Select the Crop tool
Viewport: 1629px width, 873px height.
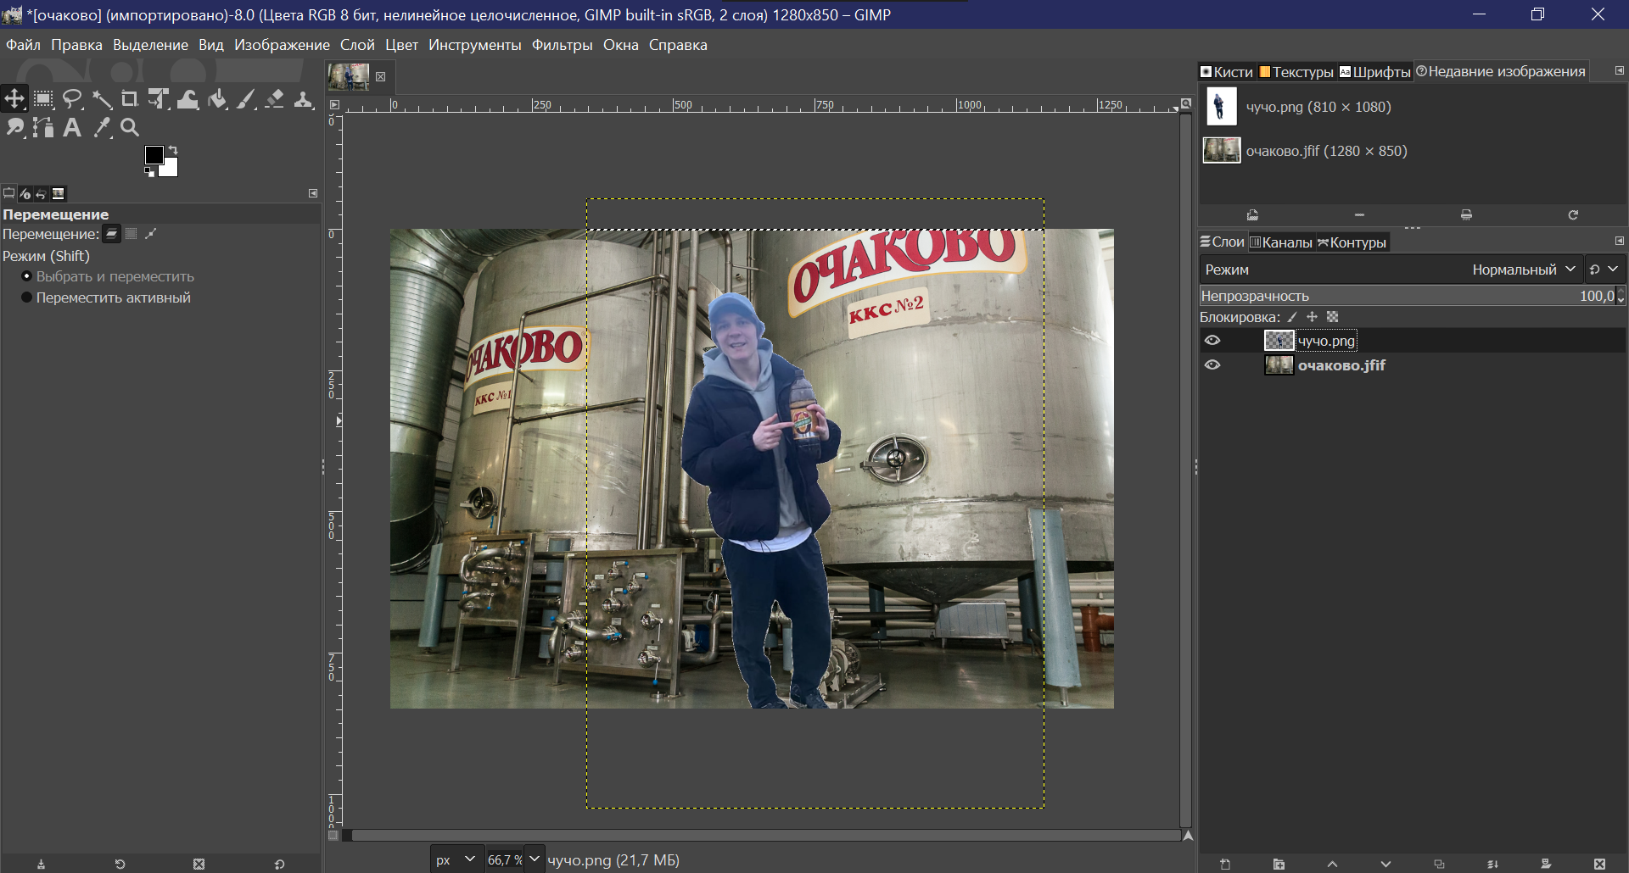click(130, 99)
